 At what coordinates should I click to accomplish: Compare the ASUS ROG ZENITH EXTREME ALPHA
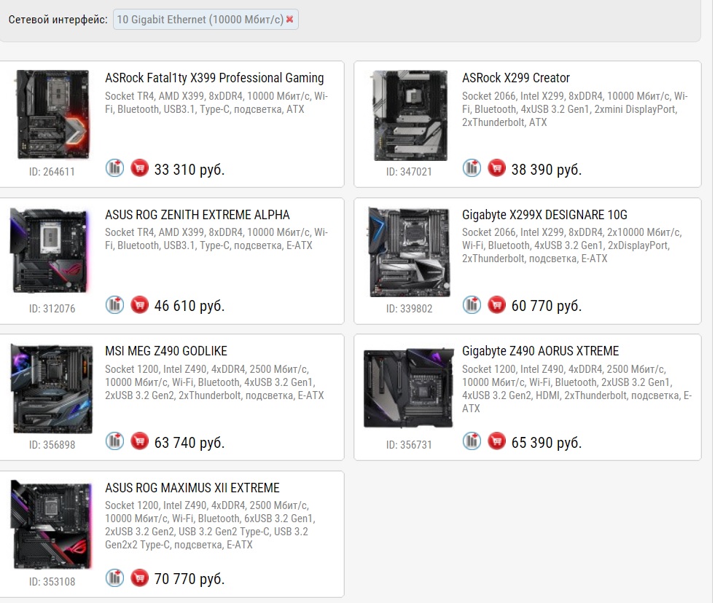115,304
